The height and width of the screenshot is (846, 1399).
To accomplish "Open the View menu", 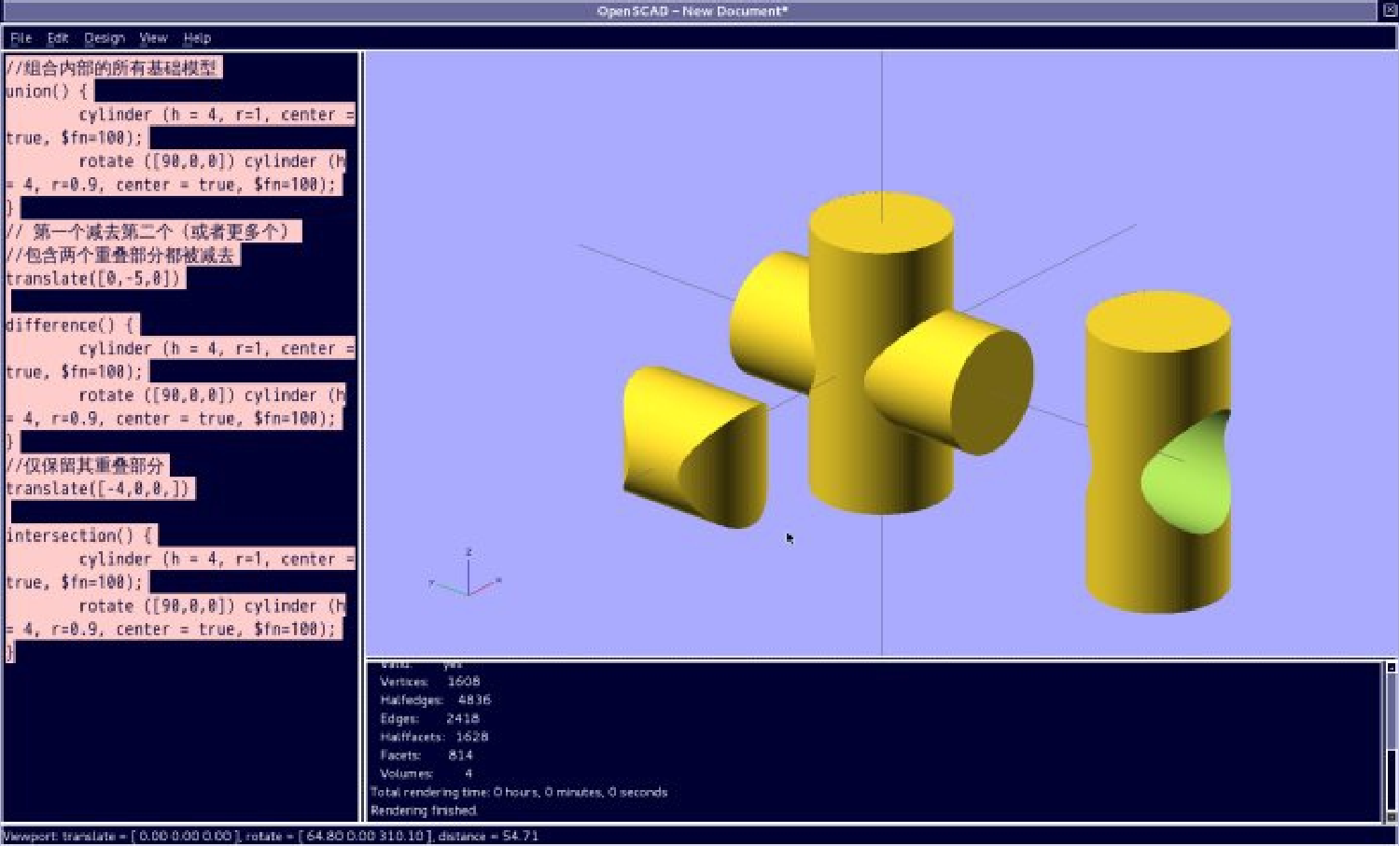I will coord(153,38).
